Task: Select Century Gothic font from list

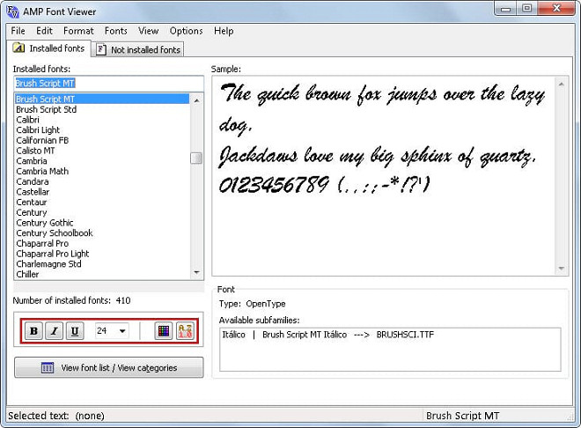Action: pyautogui.click(x=45, y=223)
